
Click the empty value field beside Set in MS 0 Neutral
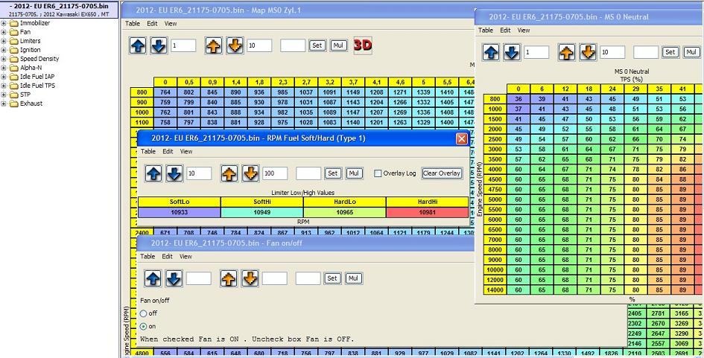click(646, 52)
